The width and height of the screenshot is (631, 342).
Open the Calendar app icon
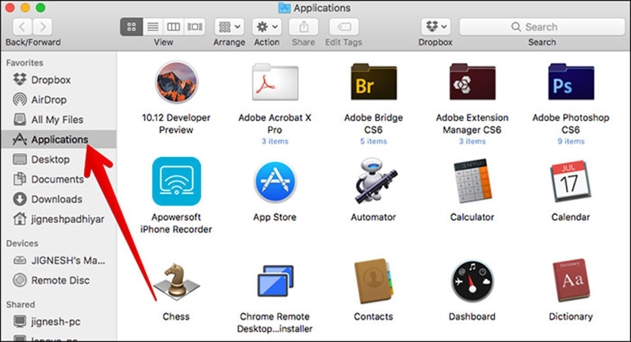pos(571,182)
